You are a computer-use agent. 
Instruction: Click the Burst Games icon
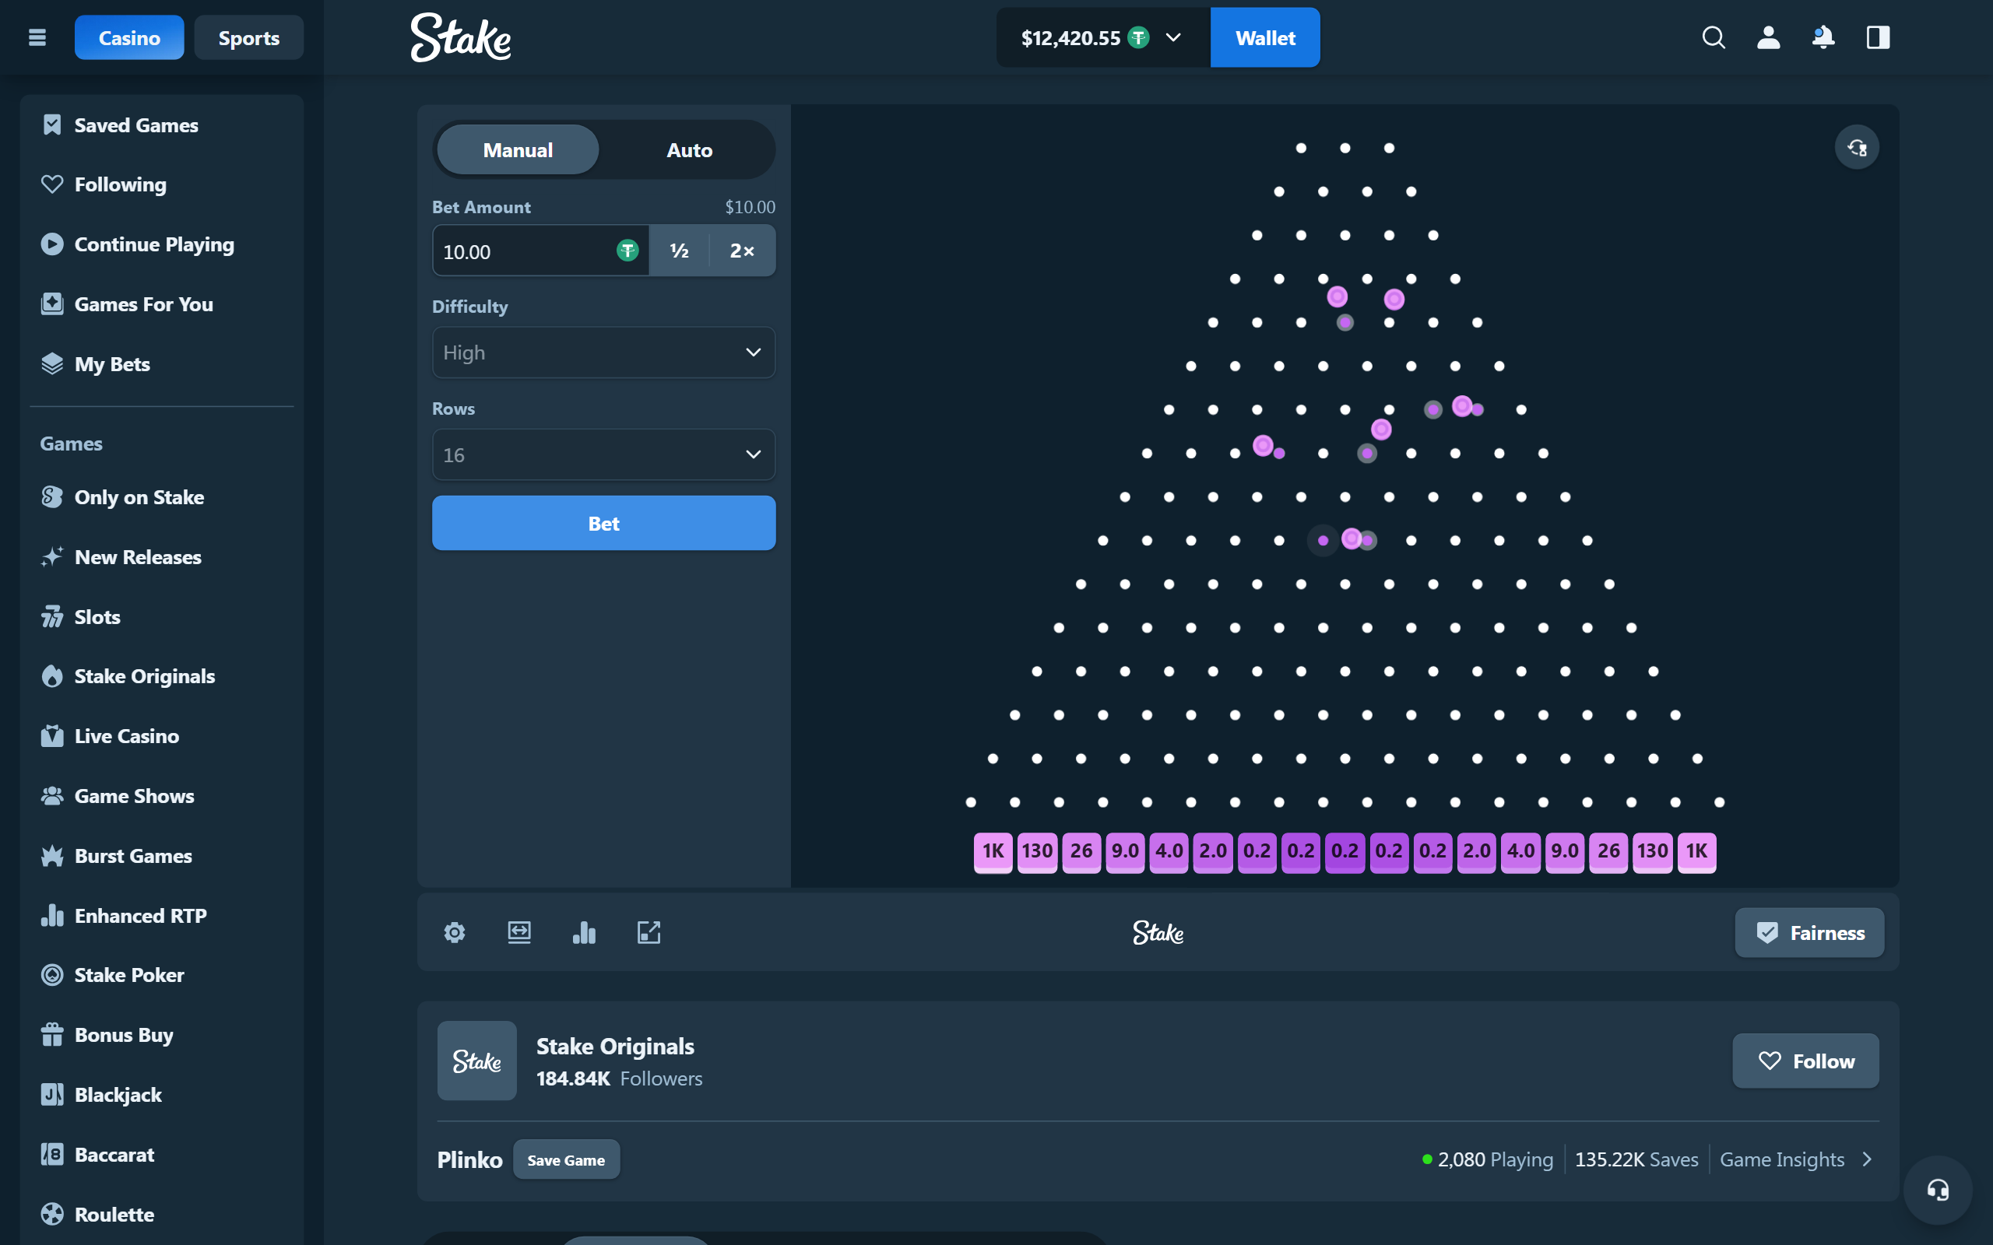point(52,855)
